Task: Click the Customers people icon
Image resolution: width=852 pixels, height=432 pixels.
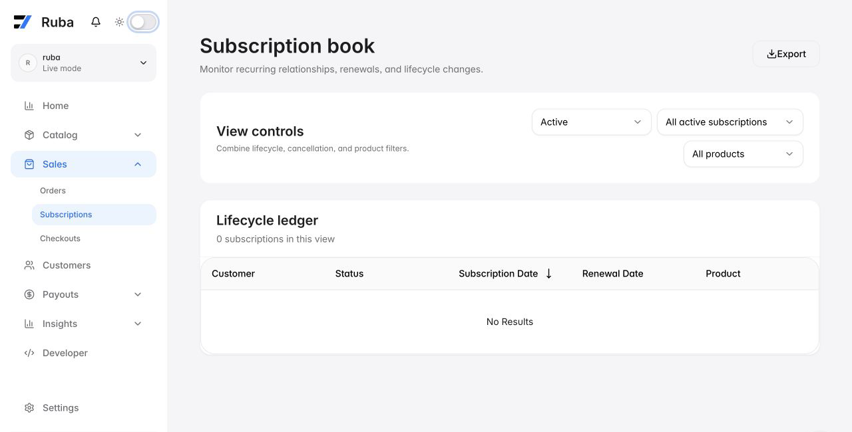Action: coord(29,265)
